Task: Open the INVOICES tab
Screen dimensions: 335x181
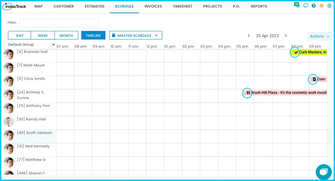Action: [153, 6]
